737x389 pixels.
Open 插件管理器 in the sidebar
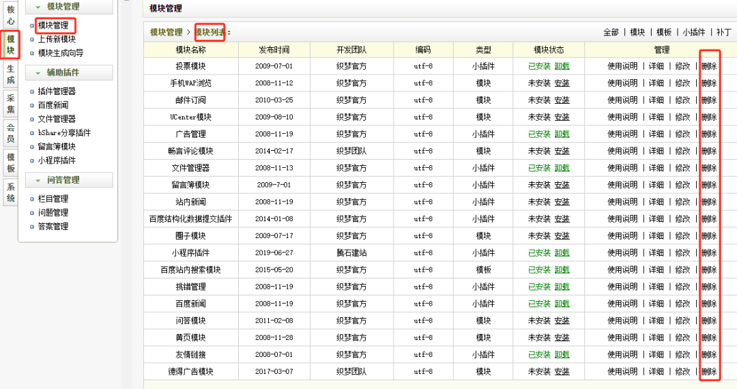pyautogui.click(x=57, y=91)
